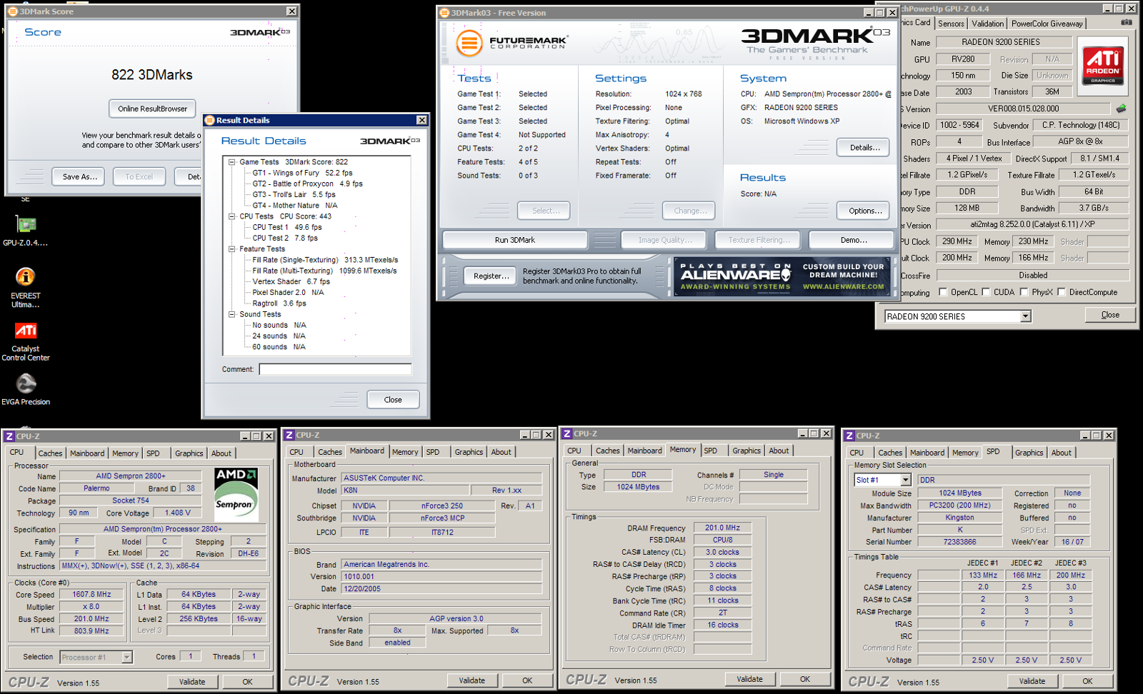Click Validate in CPU-Z Memory window
Viewport: 1143px width, 694px height.
pos(749,679)
